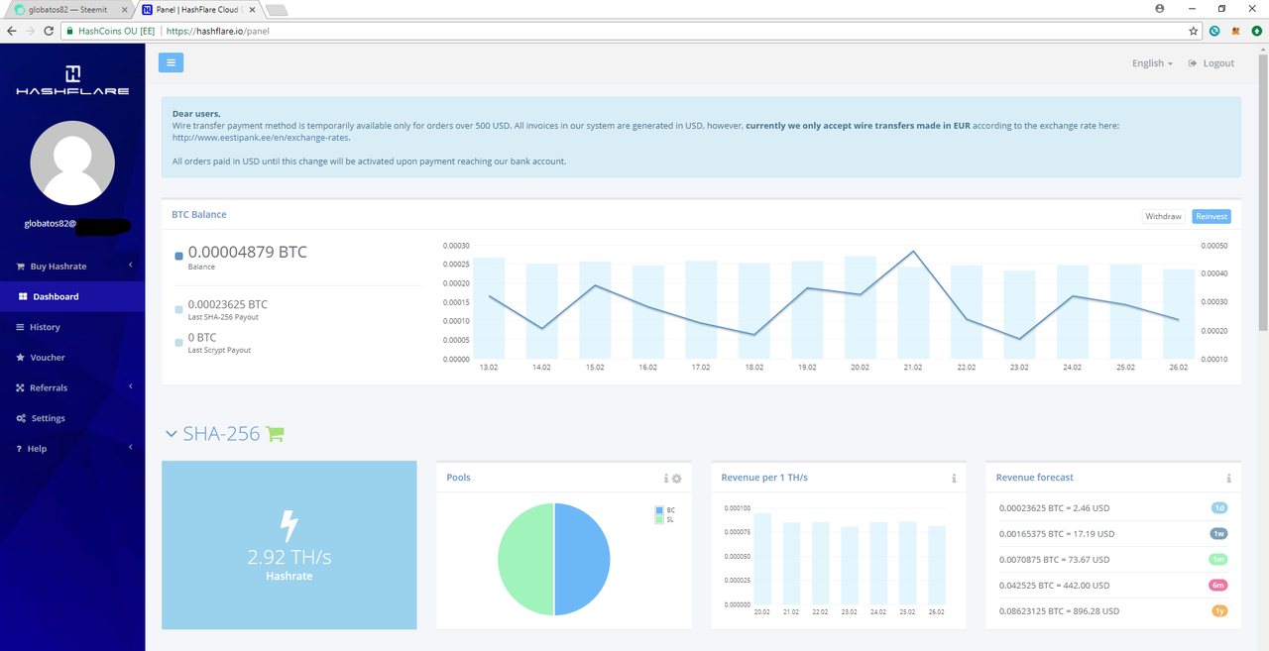This screenshot has width=1269, height=651.
Task: Click the hamburger menu toggle button
Action: coord(171,62)
